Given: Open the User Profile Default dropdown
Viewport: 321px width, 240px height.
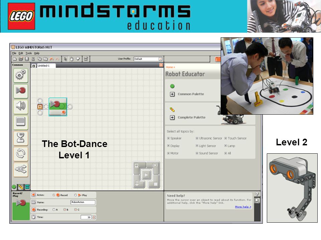Looking at the screenshot, I should point(148,59).
